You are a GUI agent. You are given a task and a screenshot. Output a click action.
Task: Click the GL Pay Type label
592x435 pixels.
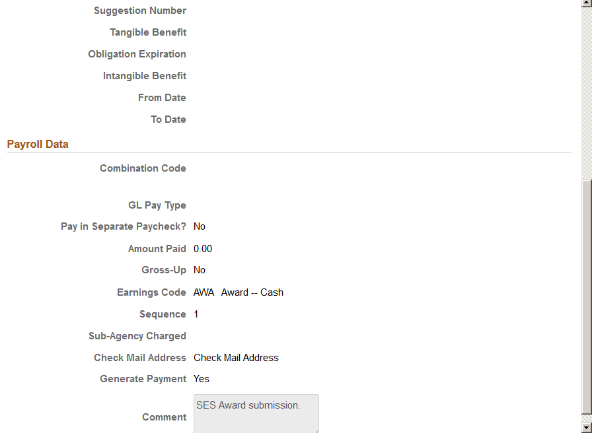point(157,205)
